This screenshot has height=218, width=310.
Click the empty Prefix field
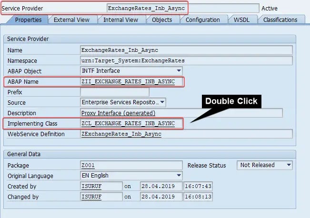pyautogui.click(x=115, y=92)
